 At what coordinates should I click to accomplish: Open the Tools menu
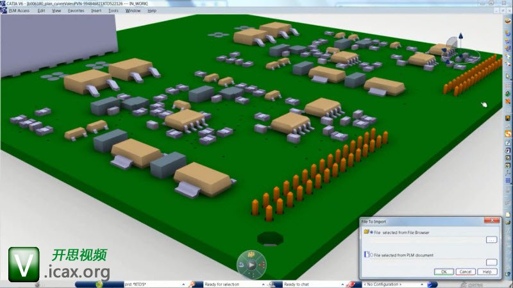coord(114,11)
